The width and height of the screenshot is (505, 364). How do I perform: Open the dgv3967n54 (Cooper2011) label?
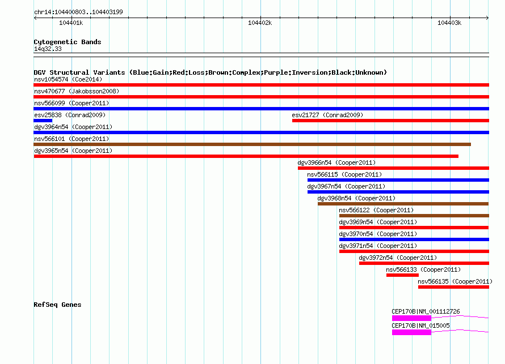[x=346, y=186]
